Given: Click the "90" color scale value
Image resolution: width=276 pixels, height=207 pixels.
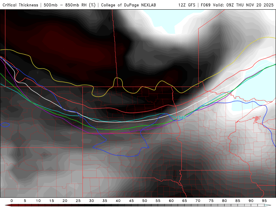Looking at the screenshot, I should 251,201.
